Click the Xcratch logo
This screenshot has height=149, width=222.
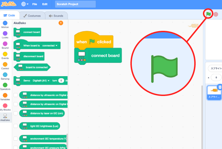click(8, 4)
